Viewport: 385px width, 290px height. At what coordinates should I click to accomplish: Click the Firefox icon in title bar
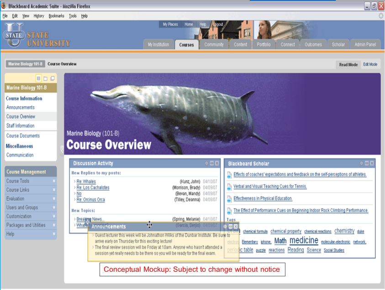coord(4,6)
